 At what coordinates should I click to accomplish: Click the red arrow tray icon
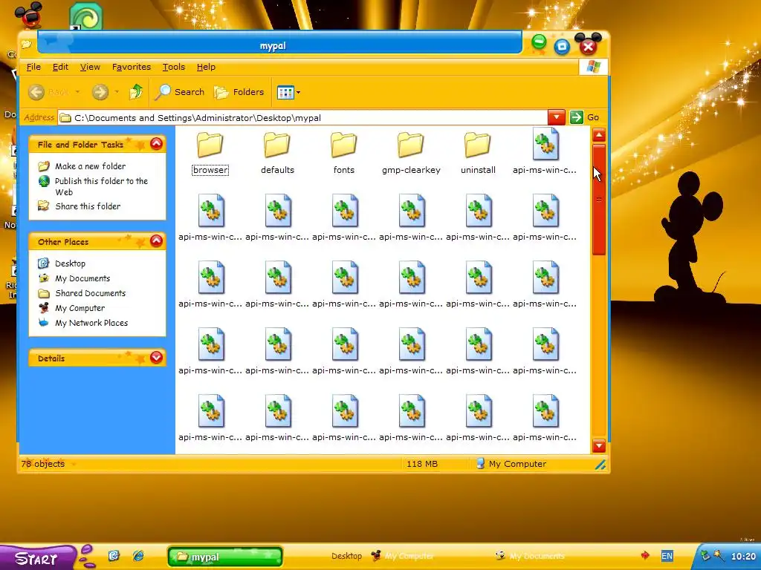[645, 555]
